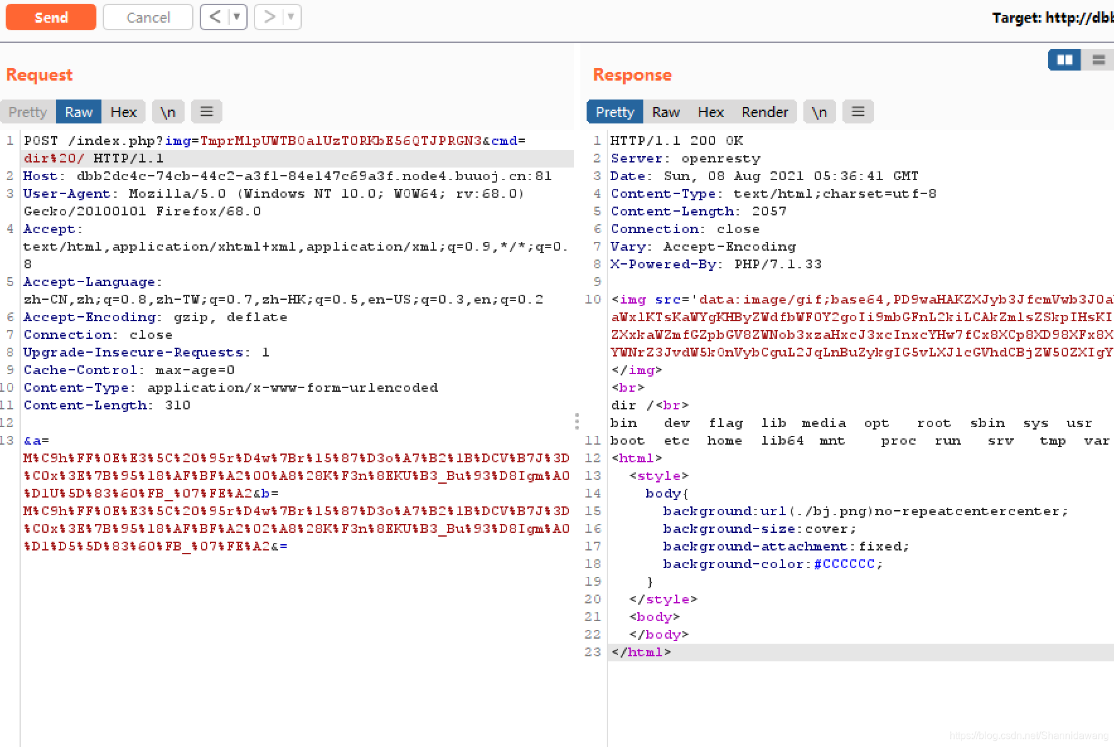
Task: Select the Response Hex tab
Action: tap(711, 112)
